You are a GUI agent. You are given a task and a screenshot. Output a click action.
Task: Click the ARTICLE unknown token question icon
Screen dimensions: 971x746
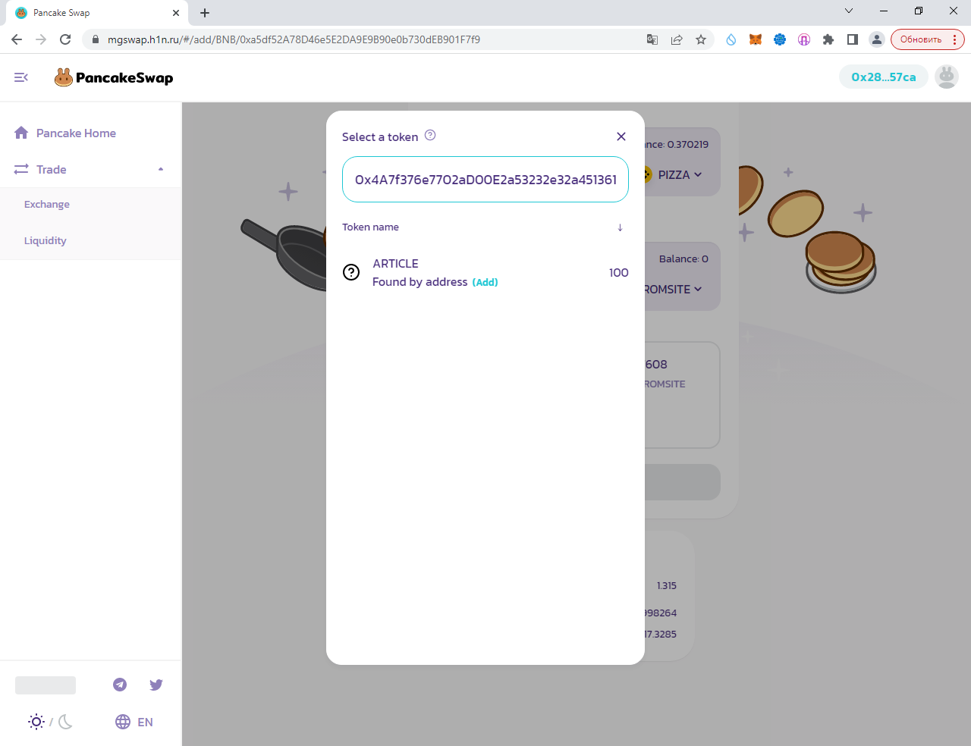[351, 272]
